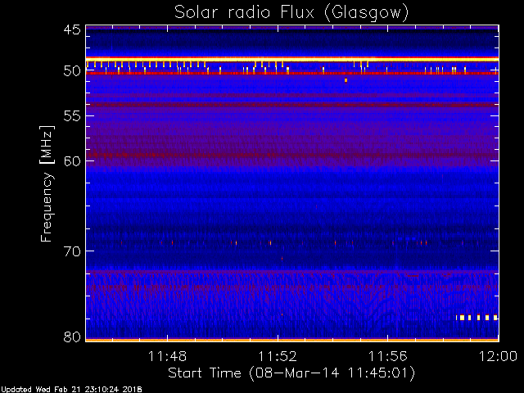Screen dimensions: 524x393
Task: Click the '55' frequency tick label
Action: click(x=72, y=116)
